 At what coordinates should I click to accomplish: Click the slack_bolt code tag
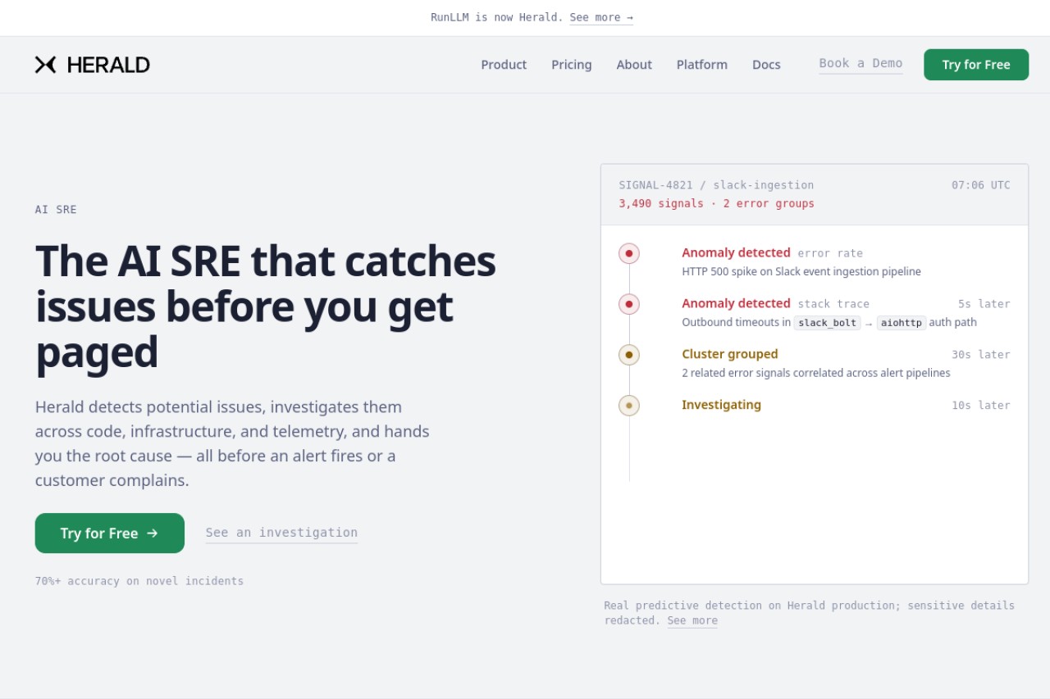coord(828,323)
